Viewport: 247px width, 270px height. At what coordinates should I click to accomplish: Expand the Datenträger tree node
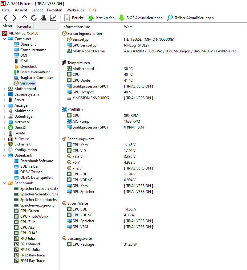(5, 117)
